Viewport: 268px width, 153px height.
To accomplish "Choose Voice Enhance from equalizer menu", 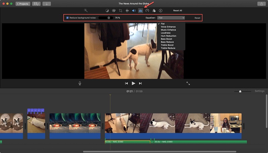I will click(168, 27).
